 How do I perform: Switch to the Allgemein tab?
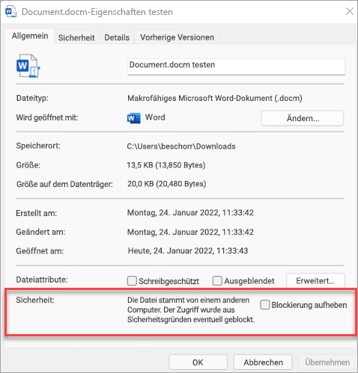point(30,36)
